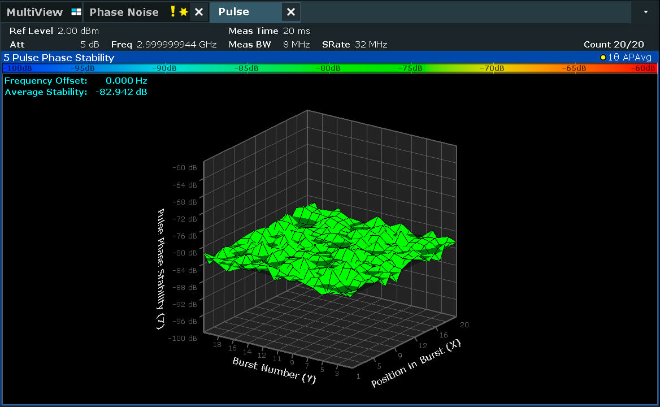Click the star icon on Phase Noise tab
The height and width of the screenshot is (407, 660).
pos(183,12)
